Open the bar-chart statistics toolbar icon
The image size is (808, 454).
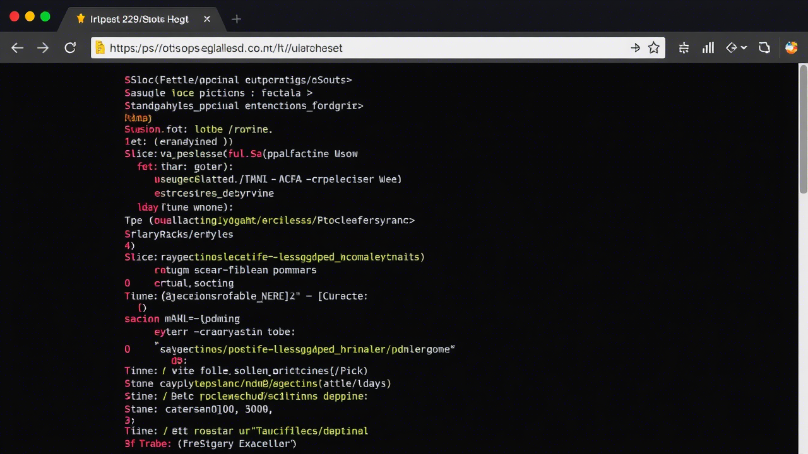pyautogui.click(x=708, y=48)
